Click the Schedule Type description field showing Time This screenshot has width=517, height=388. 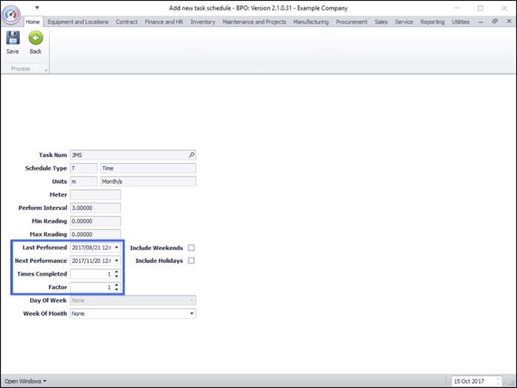[148, 168]
